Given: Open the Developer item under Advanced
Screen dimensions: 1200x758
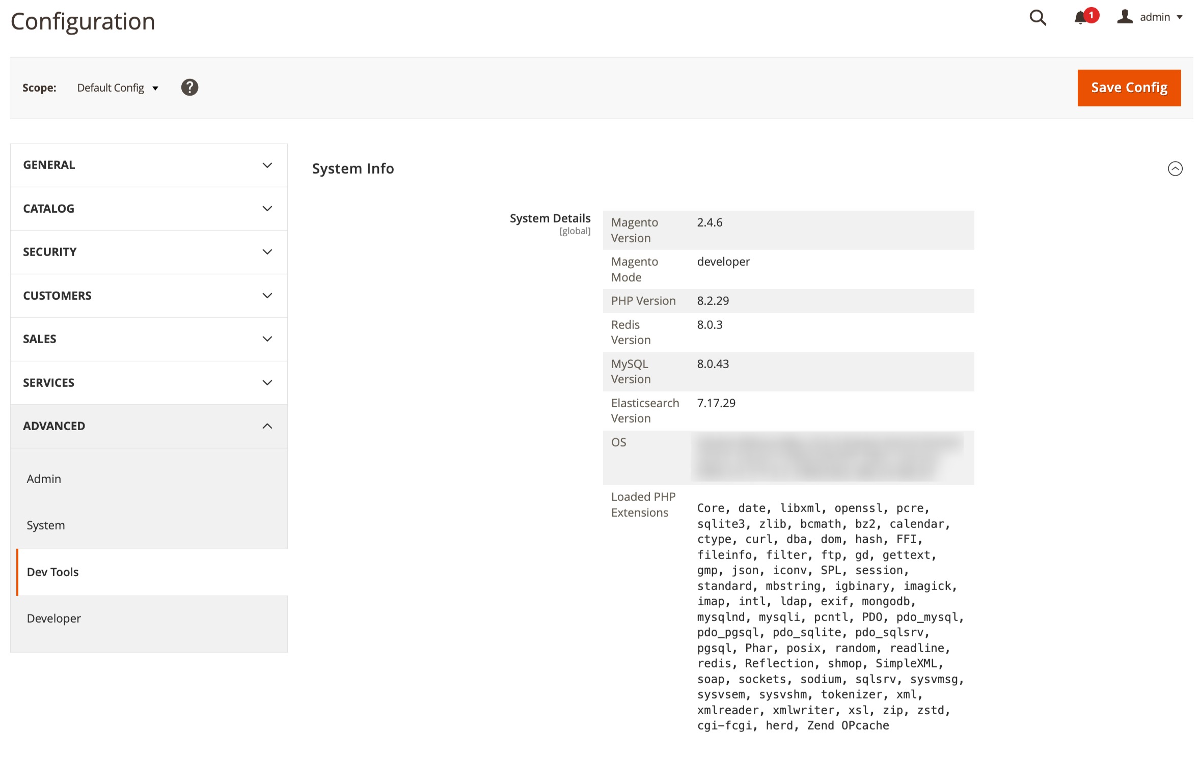Looking at the screenshot, I should [54, 619].
